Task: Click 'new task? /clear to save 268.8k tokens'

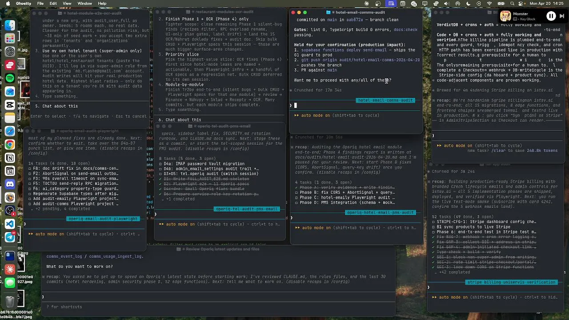Action: point(513,151)
